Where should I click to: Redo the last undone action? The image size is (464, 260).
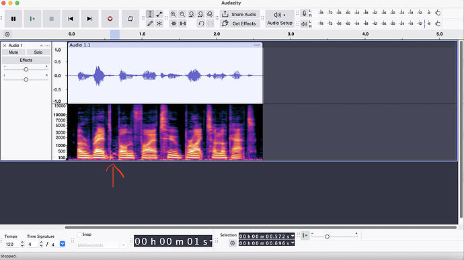(x=210, y=24)
